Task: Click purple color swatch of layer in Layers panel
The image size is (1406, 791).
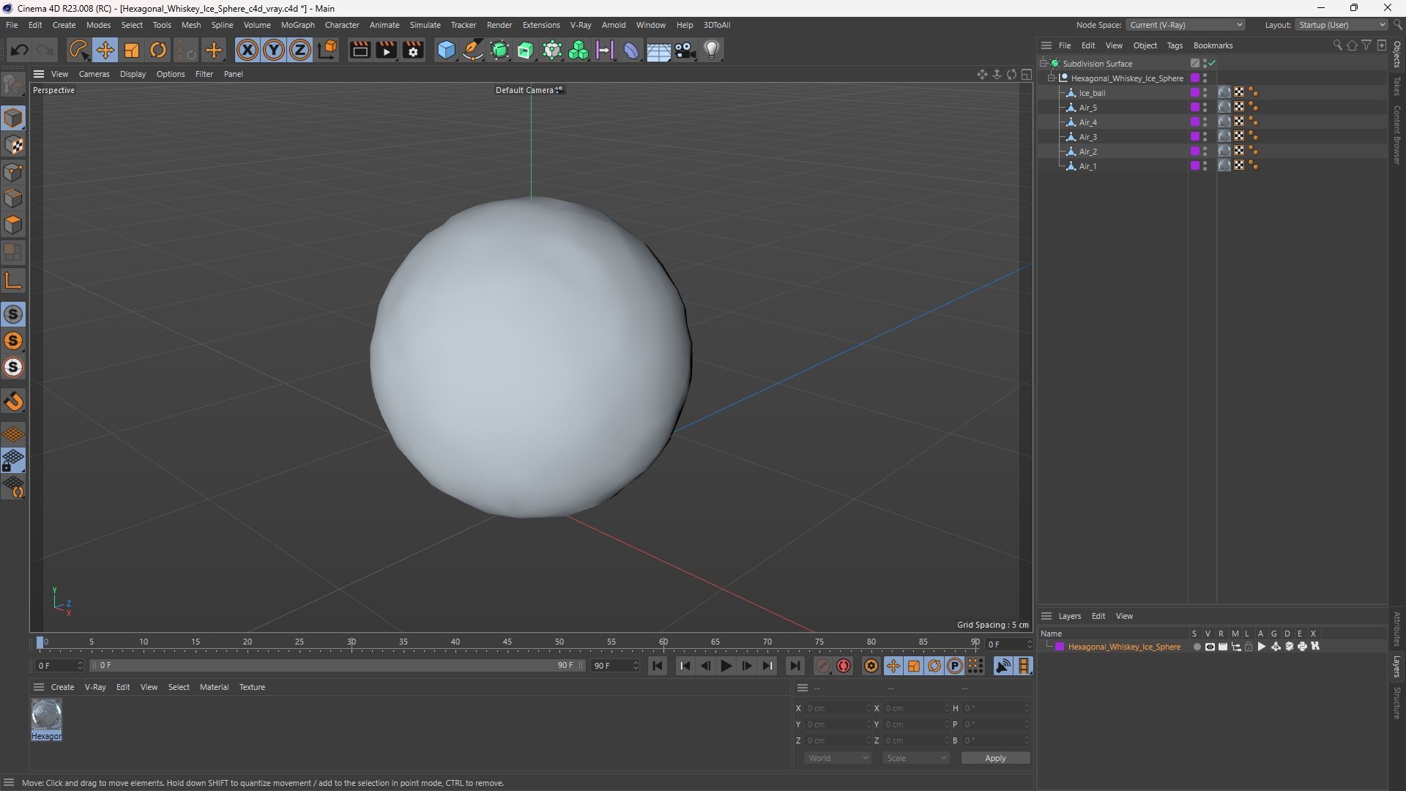Action: coord(1059,647)
